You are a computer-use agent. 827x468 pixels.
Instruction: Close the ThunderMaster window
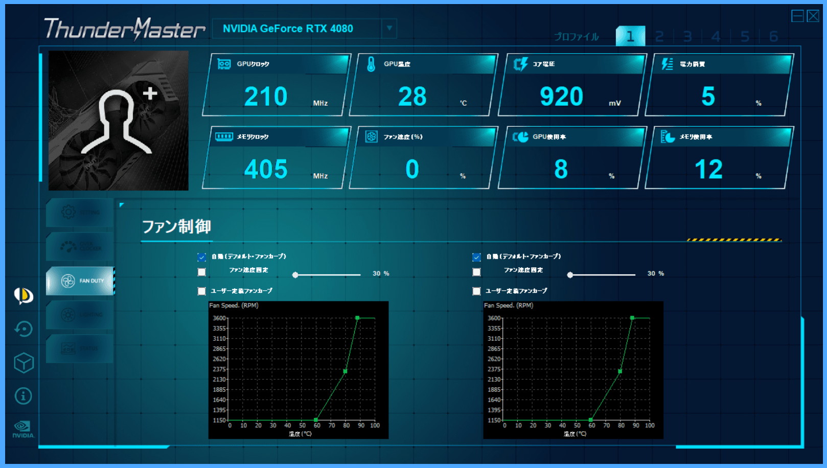[813, 16]
